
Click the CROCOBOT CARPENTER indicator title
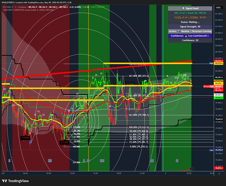[x=29, y=10]
